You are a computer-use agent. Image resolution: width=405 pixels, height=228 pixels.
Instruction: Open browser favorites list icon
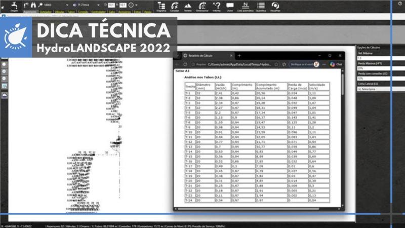pyautogui.click(x=284, y=64)
